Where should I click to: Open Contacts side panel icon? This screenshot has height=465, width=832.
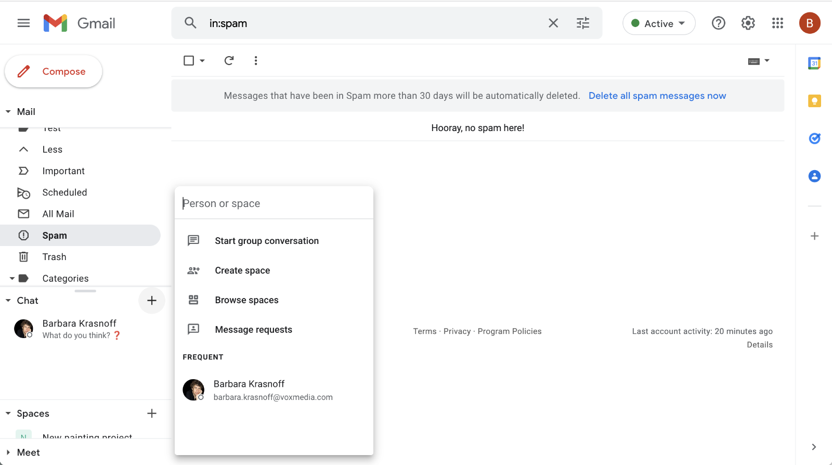pos(814,176)
